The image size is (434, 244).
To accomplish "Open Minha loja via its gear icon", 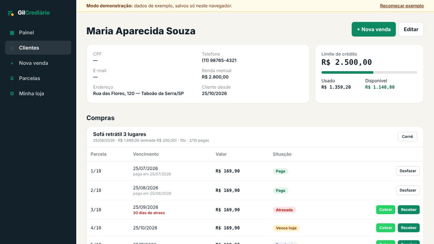I will point(12,94).
